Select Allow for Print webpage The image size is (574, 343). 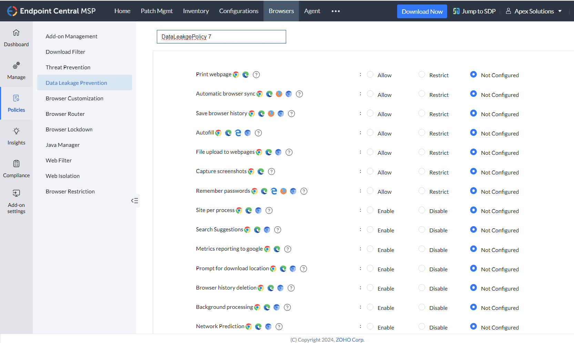[x=370, y=74]
